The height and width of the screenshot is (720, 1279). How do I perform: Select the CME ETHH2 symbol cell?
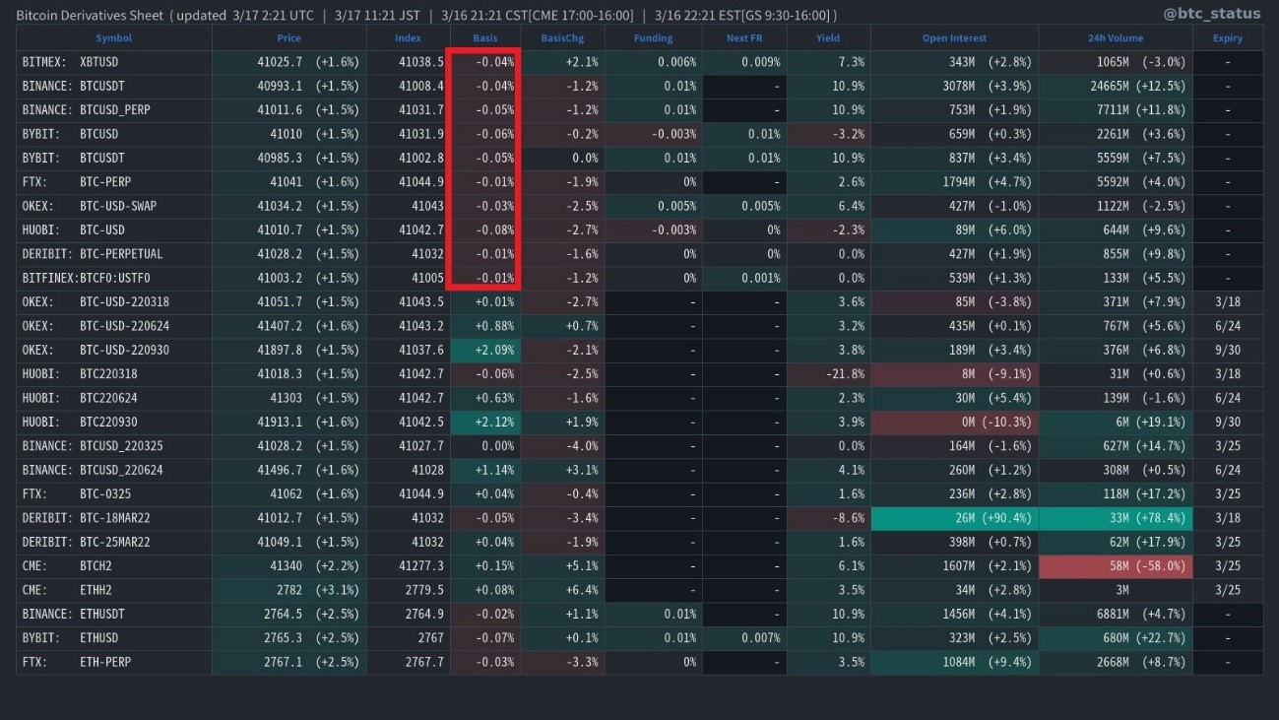tap(114, 590)
